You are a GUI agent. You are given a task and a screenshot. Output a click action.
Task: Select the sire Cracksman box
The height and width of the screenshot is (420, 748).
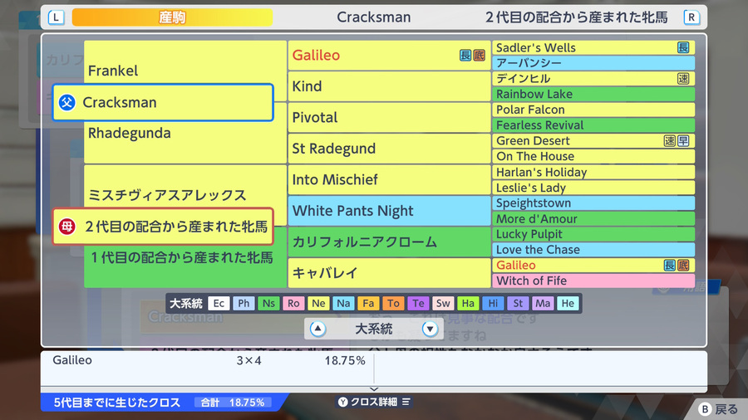(x=163, y=102)
